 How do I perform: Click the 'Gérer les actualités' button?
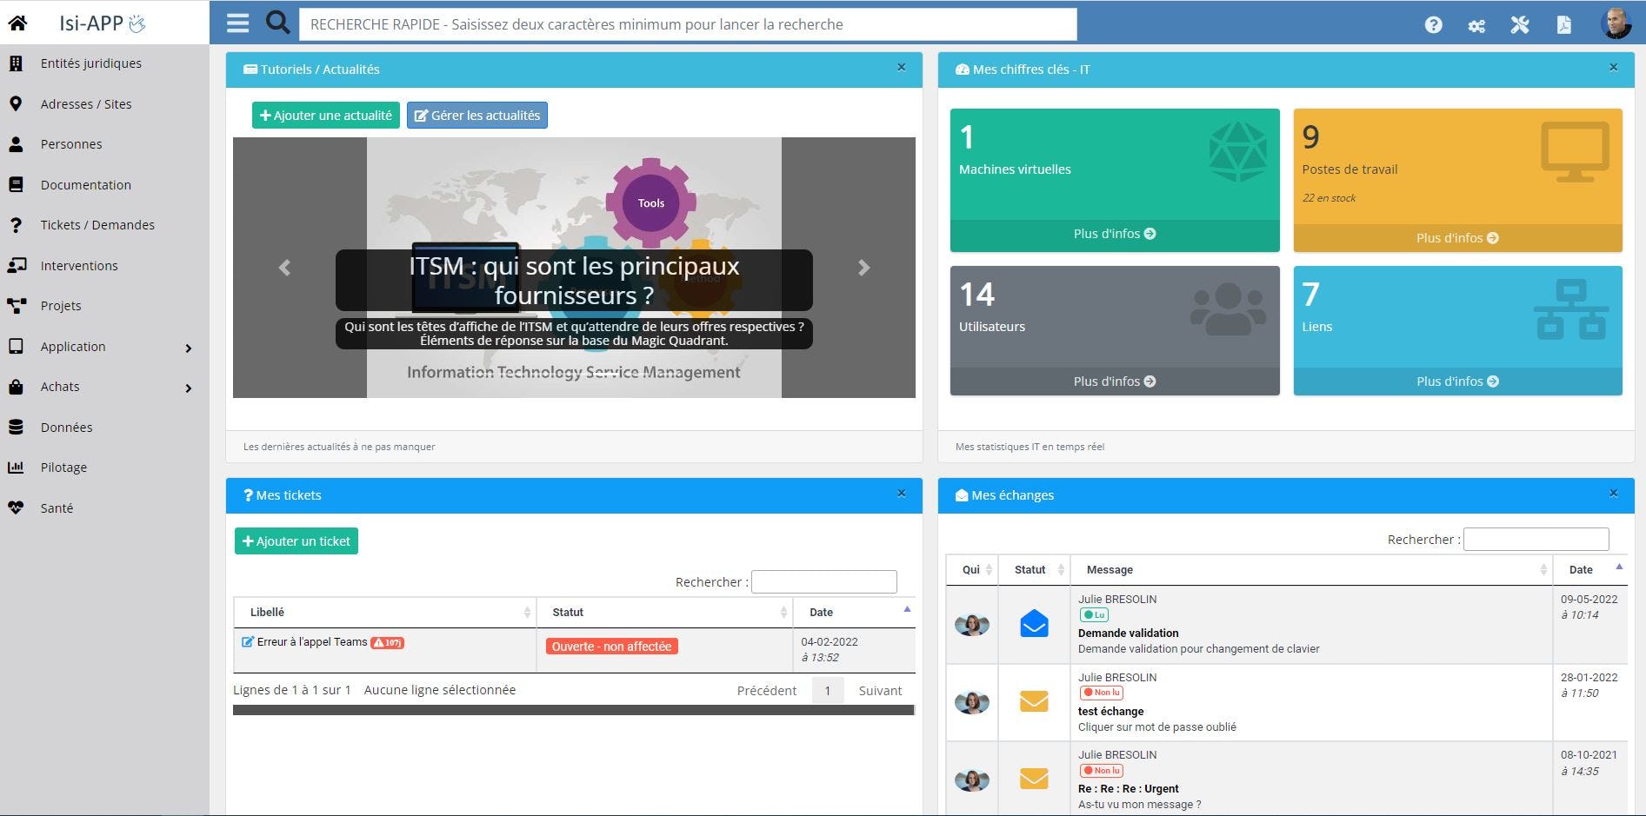pos(476,115)
